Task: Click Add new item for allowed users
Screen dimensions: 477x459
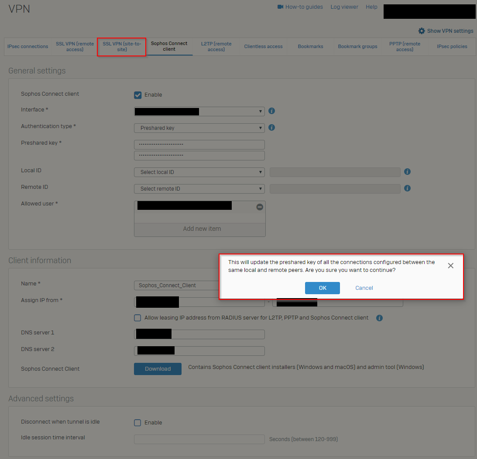Action: 200,229
